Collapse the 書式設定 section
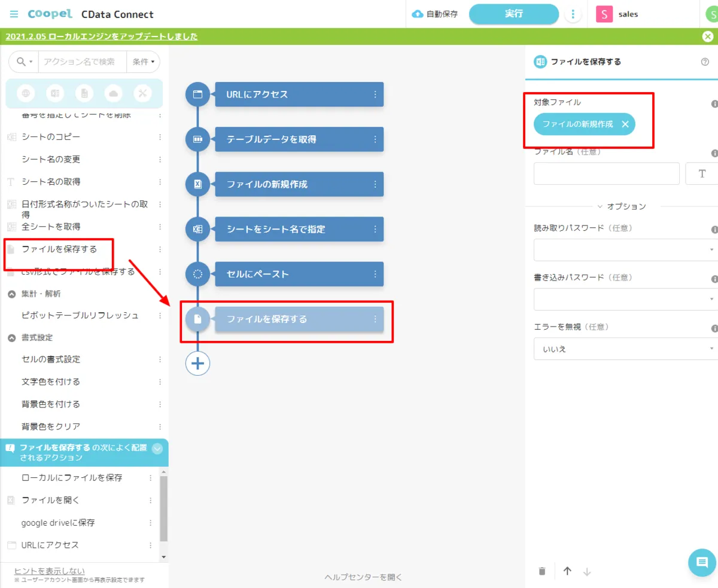Image resolution: width=718 pixels, height=588 pixels. point(11,338)
